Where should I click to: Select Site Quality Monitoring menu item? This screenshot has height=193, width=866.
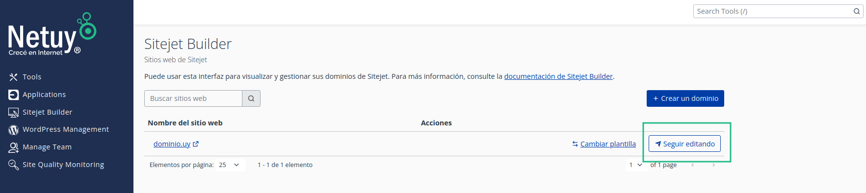coord(63,165)
